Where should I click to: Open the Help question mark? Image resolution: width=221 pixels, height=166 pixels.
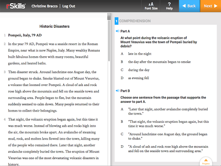coord(169,6)
